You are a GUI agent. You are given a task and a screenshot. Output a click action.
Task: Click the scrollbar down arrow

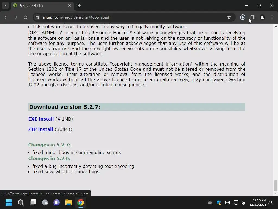click(276, 193)
